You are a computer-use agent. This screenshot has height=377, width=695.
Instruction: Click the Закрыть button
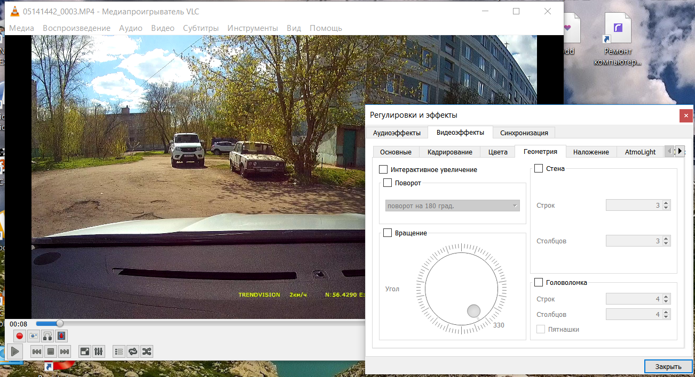tap(668, 366)
